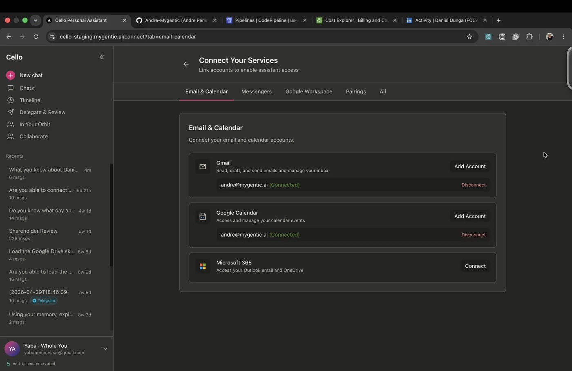Open recent chat 'Using your memory, expl...'
572x371 pixels.
click(x=50, y=318)
